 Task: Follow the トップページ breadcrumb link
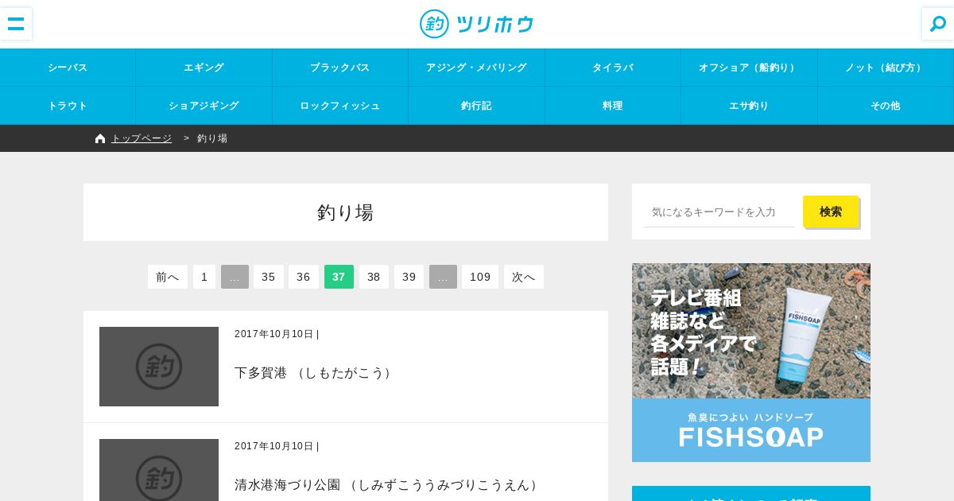click(142, 138)
